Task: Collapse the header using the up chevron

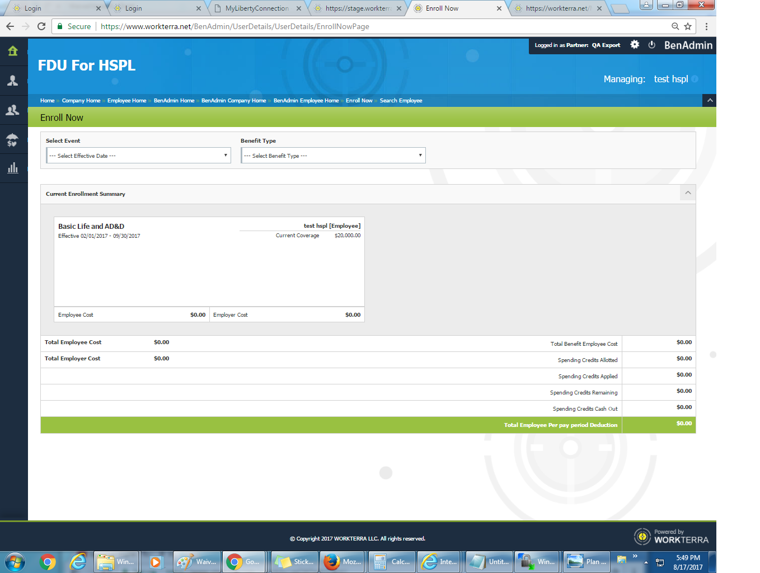Action: point(710,100)
